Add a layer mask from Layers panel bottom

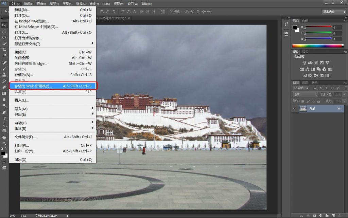(315, 216)
